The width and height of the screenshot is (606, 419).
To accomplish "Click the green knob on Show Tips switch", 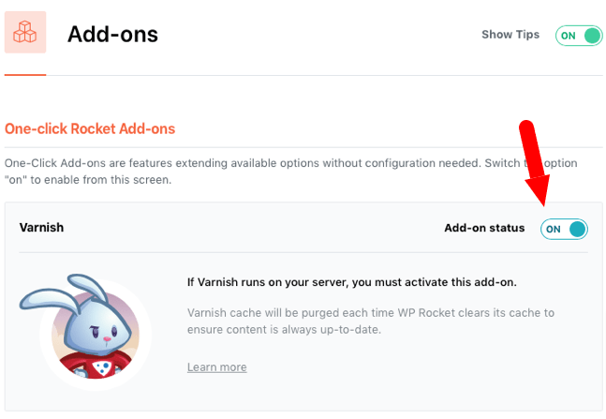I will [x=593, y=36].
